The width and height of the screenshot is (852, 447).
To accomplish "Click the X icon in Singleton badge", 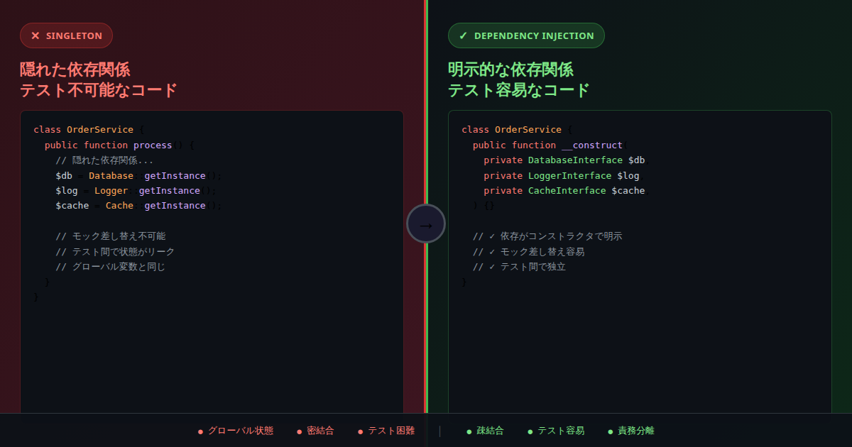I will pos(35,35).
